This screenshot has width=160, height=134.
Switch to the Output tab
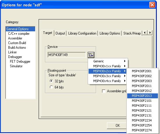pyautogui.click(x=60, y=33)
